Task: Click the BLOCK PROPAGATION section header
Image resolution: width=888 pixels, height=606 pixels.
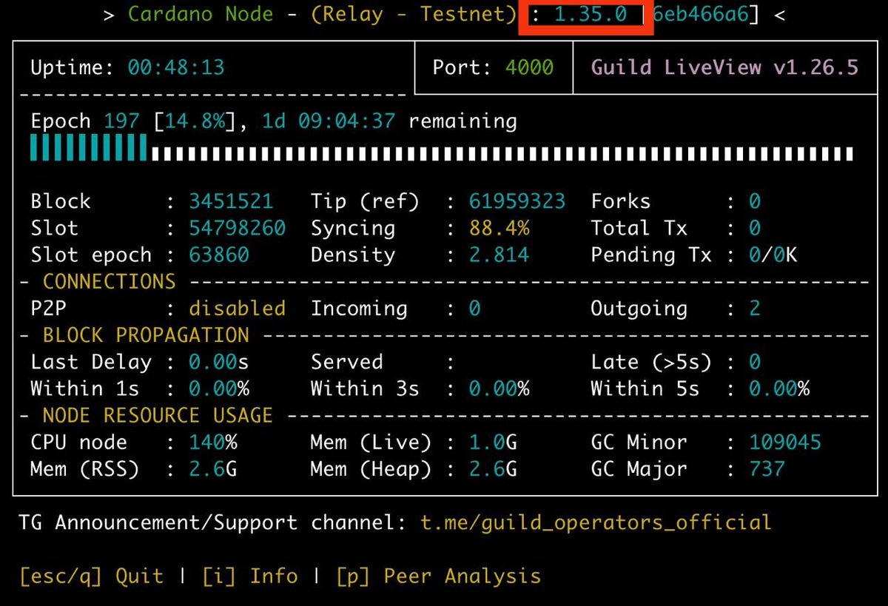Action: click(146, 334)
